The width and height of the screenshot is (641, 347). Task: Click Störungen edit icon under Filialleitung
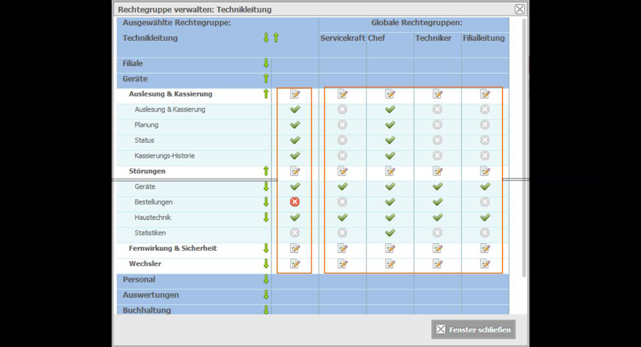pyautogui.click(x=485, y=171)
